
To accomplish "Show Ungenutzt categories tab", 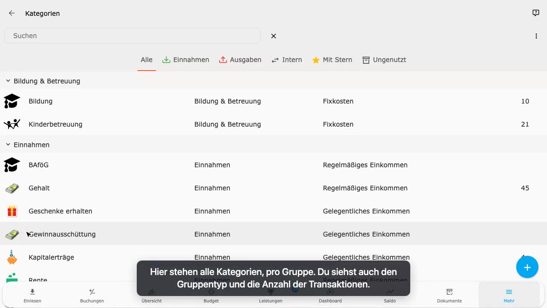I will (x=384, y=60).
